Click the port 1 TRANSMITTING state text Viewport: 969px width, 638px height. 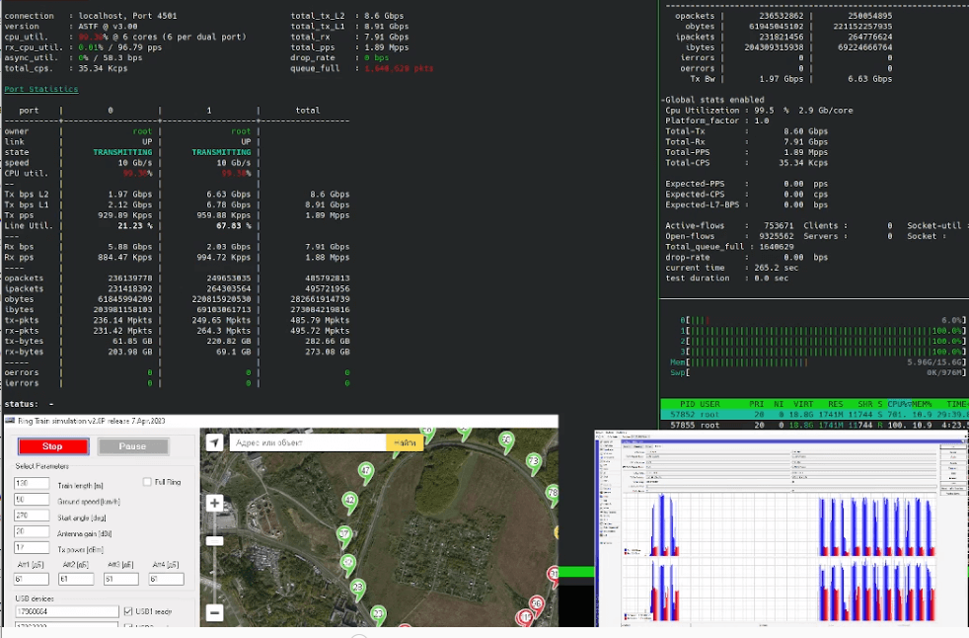click(x=221, y=152)
